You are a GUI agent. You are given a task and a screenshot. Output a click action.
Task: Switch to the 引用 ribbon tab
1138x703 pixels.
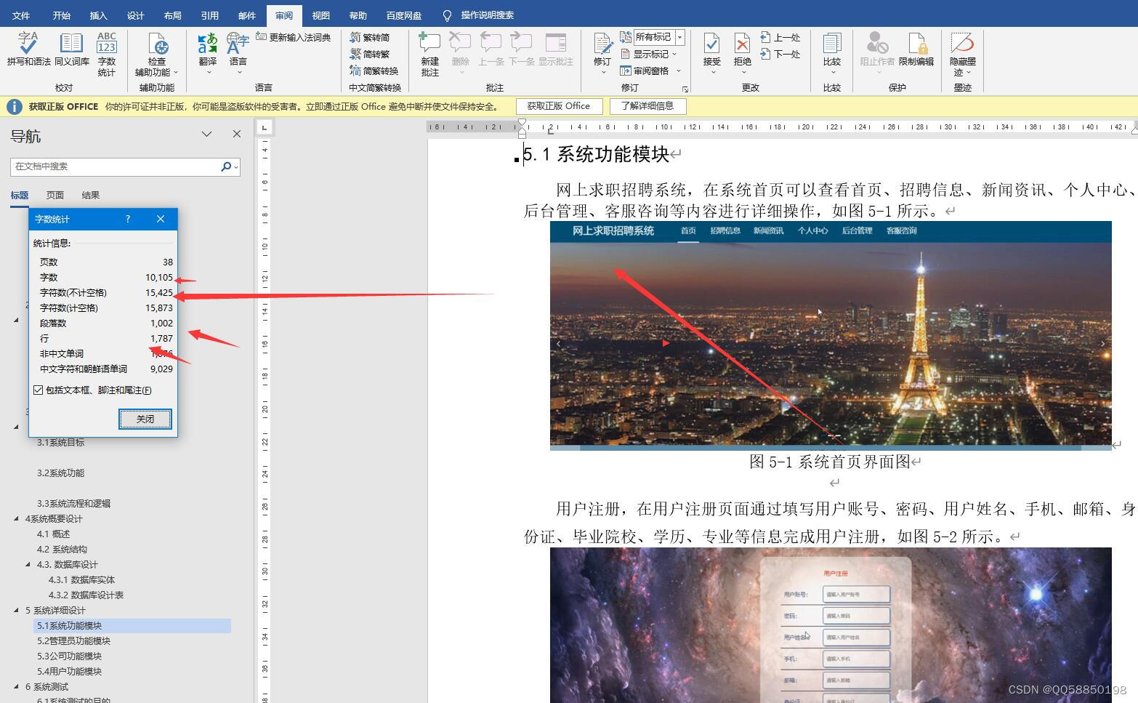[209, 15]
